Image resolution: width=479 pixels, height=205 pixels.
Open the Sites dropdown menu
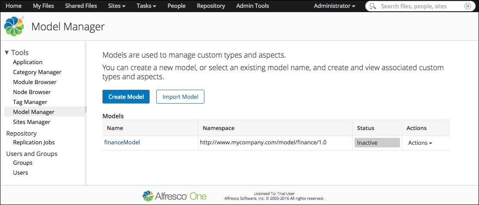pyautogui.click(x=117, y=6)
